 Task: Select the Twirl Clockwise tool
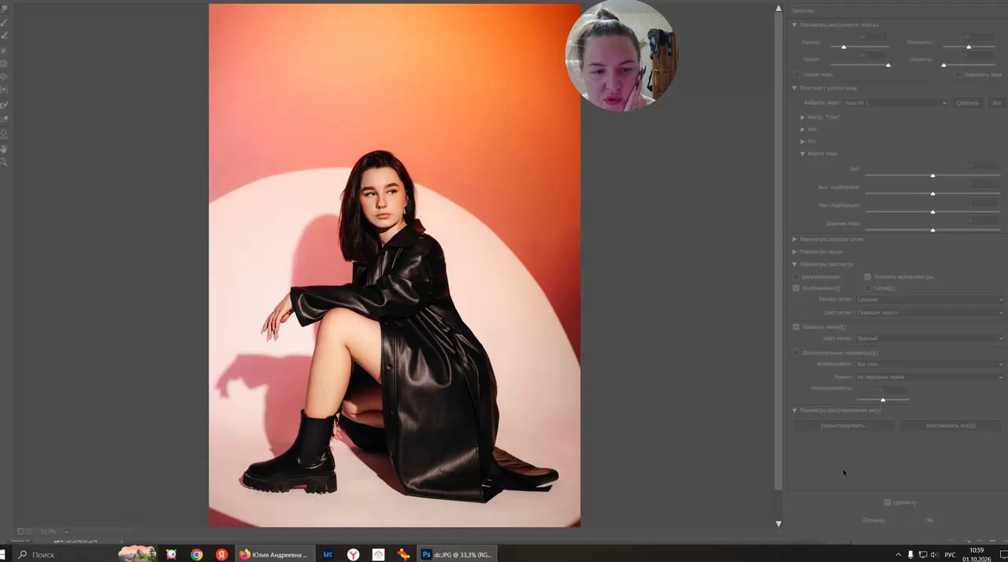[x=4, y=50]
